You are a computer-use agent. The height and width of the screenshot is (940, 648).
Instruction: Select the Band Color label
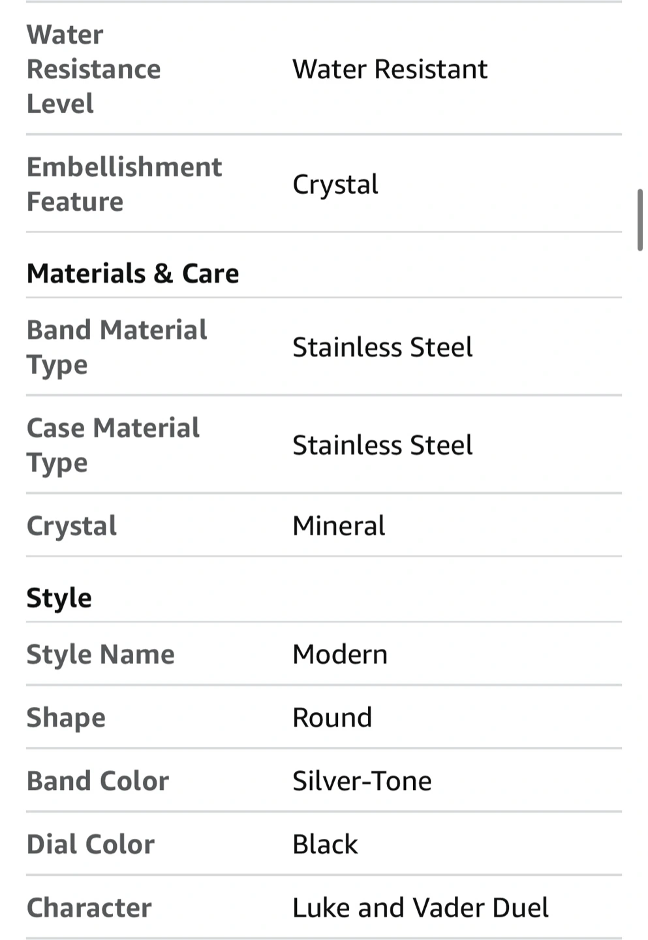click(x=98, y=781)
